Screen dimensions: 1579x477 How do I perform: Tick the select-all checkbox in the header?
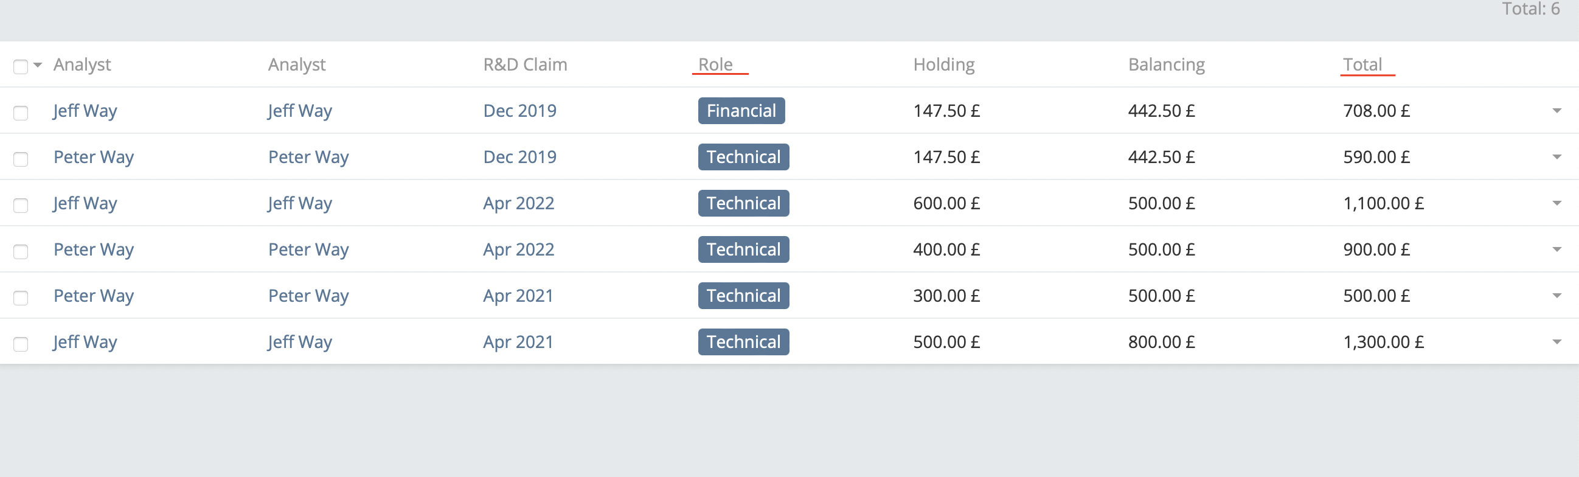pyautogui.click(x=21, y=66)
